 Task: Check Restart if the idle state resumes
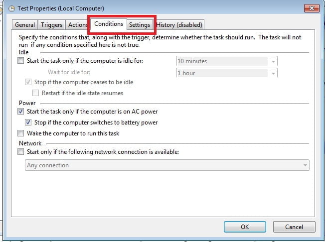35,93
